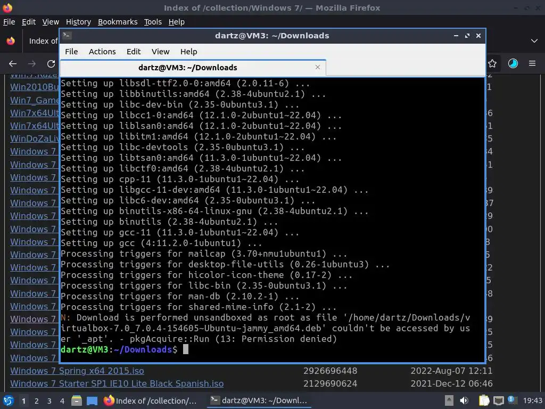This screenshot has width=545, height=409.
Task: Expand Firefox list all tabs chevron
Action: pos(534,41)
